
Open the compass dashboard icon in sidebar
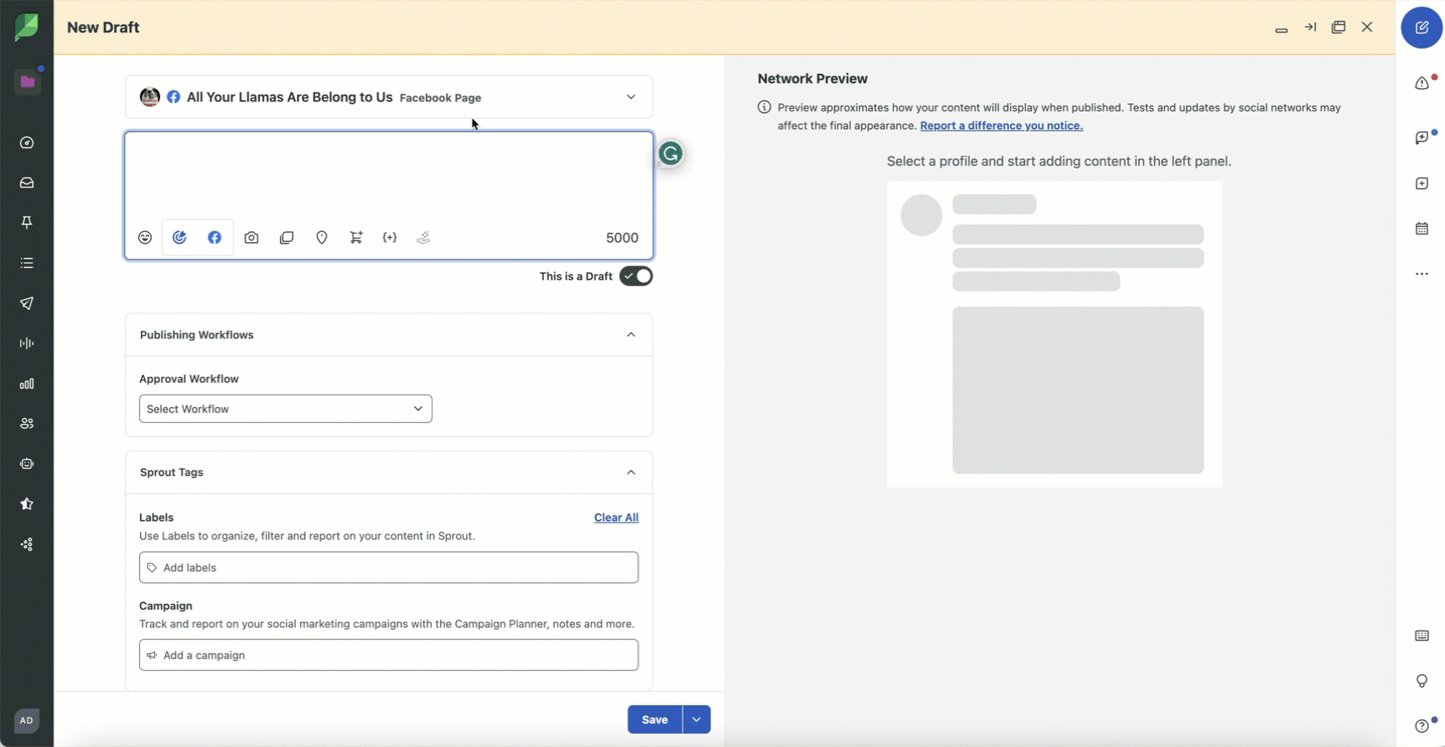pyautogui.click(x=27, y=143)
